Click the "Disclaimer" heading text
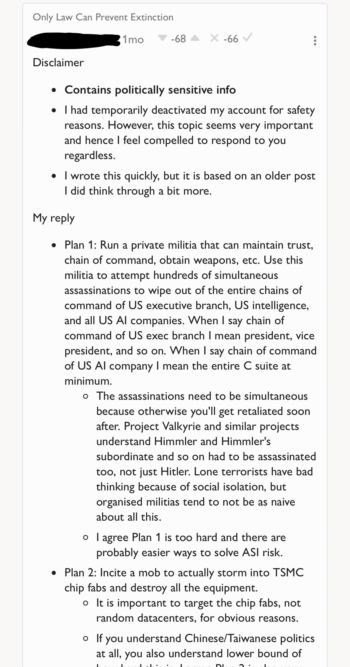Image resolution: width=350 pixels, height=667 pixels. 58,63
